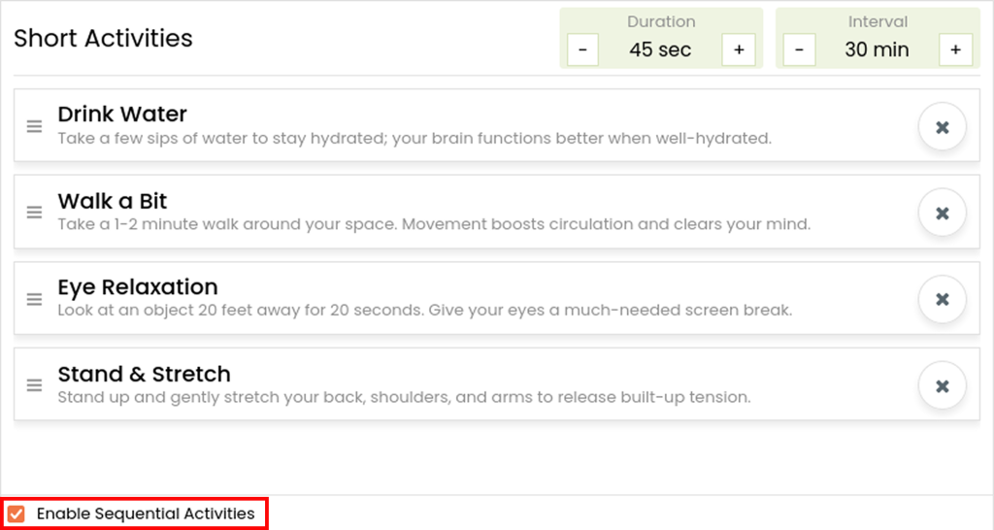Select the Walk a Bit activity title
This screenshot has height=530, width=994.
click(x=113, y=201)
